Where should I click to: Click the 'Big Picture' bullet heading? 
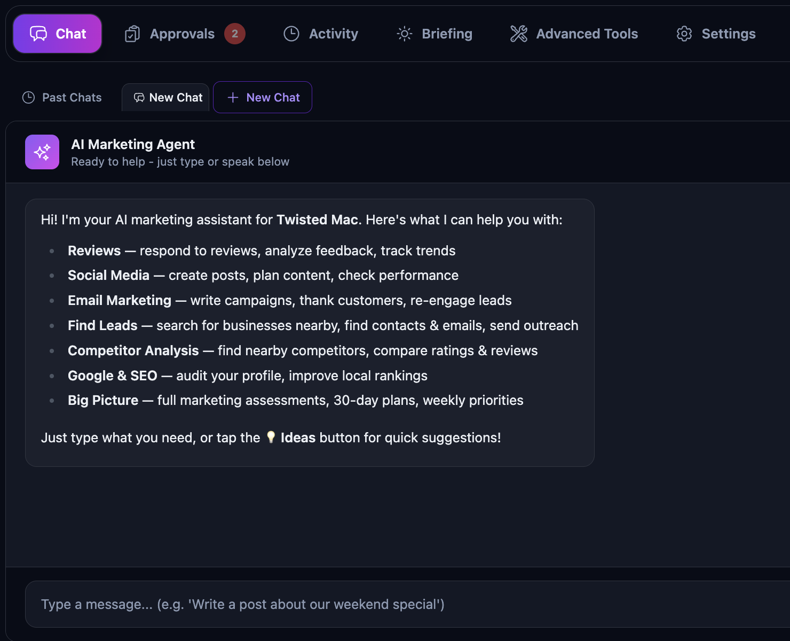pyautogui.click(x=103, y=400)
